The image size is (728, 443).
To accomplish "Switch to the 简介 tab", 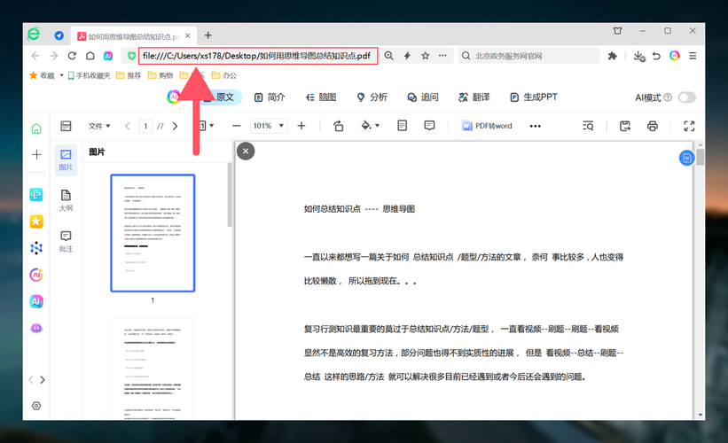I will click(270, 97).
